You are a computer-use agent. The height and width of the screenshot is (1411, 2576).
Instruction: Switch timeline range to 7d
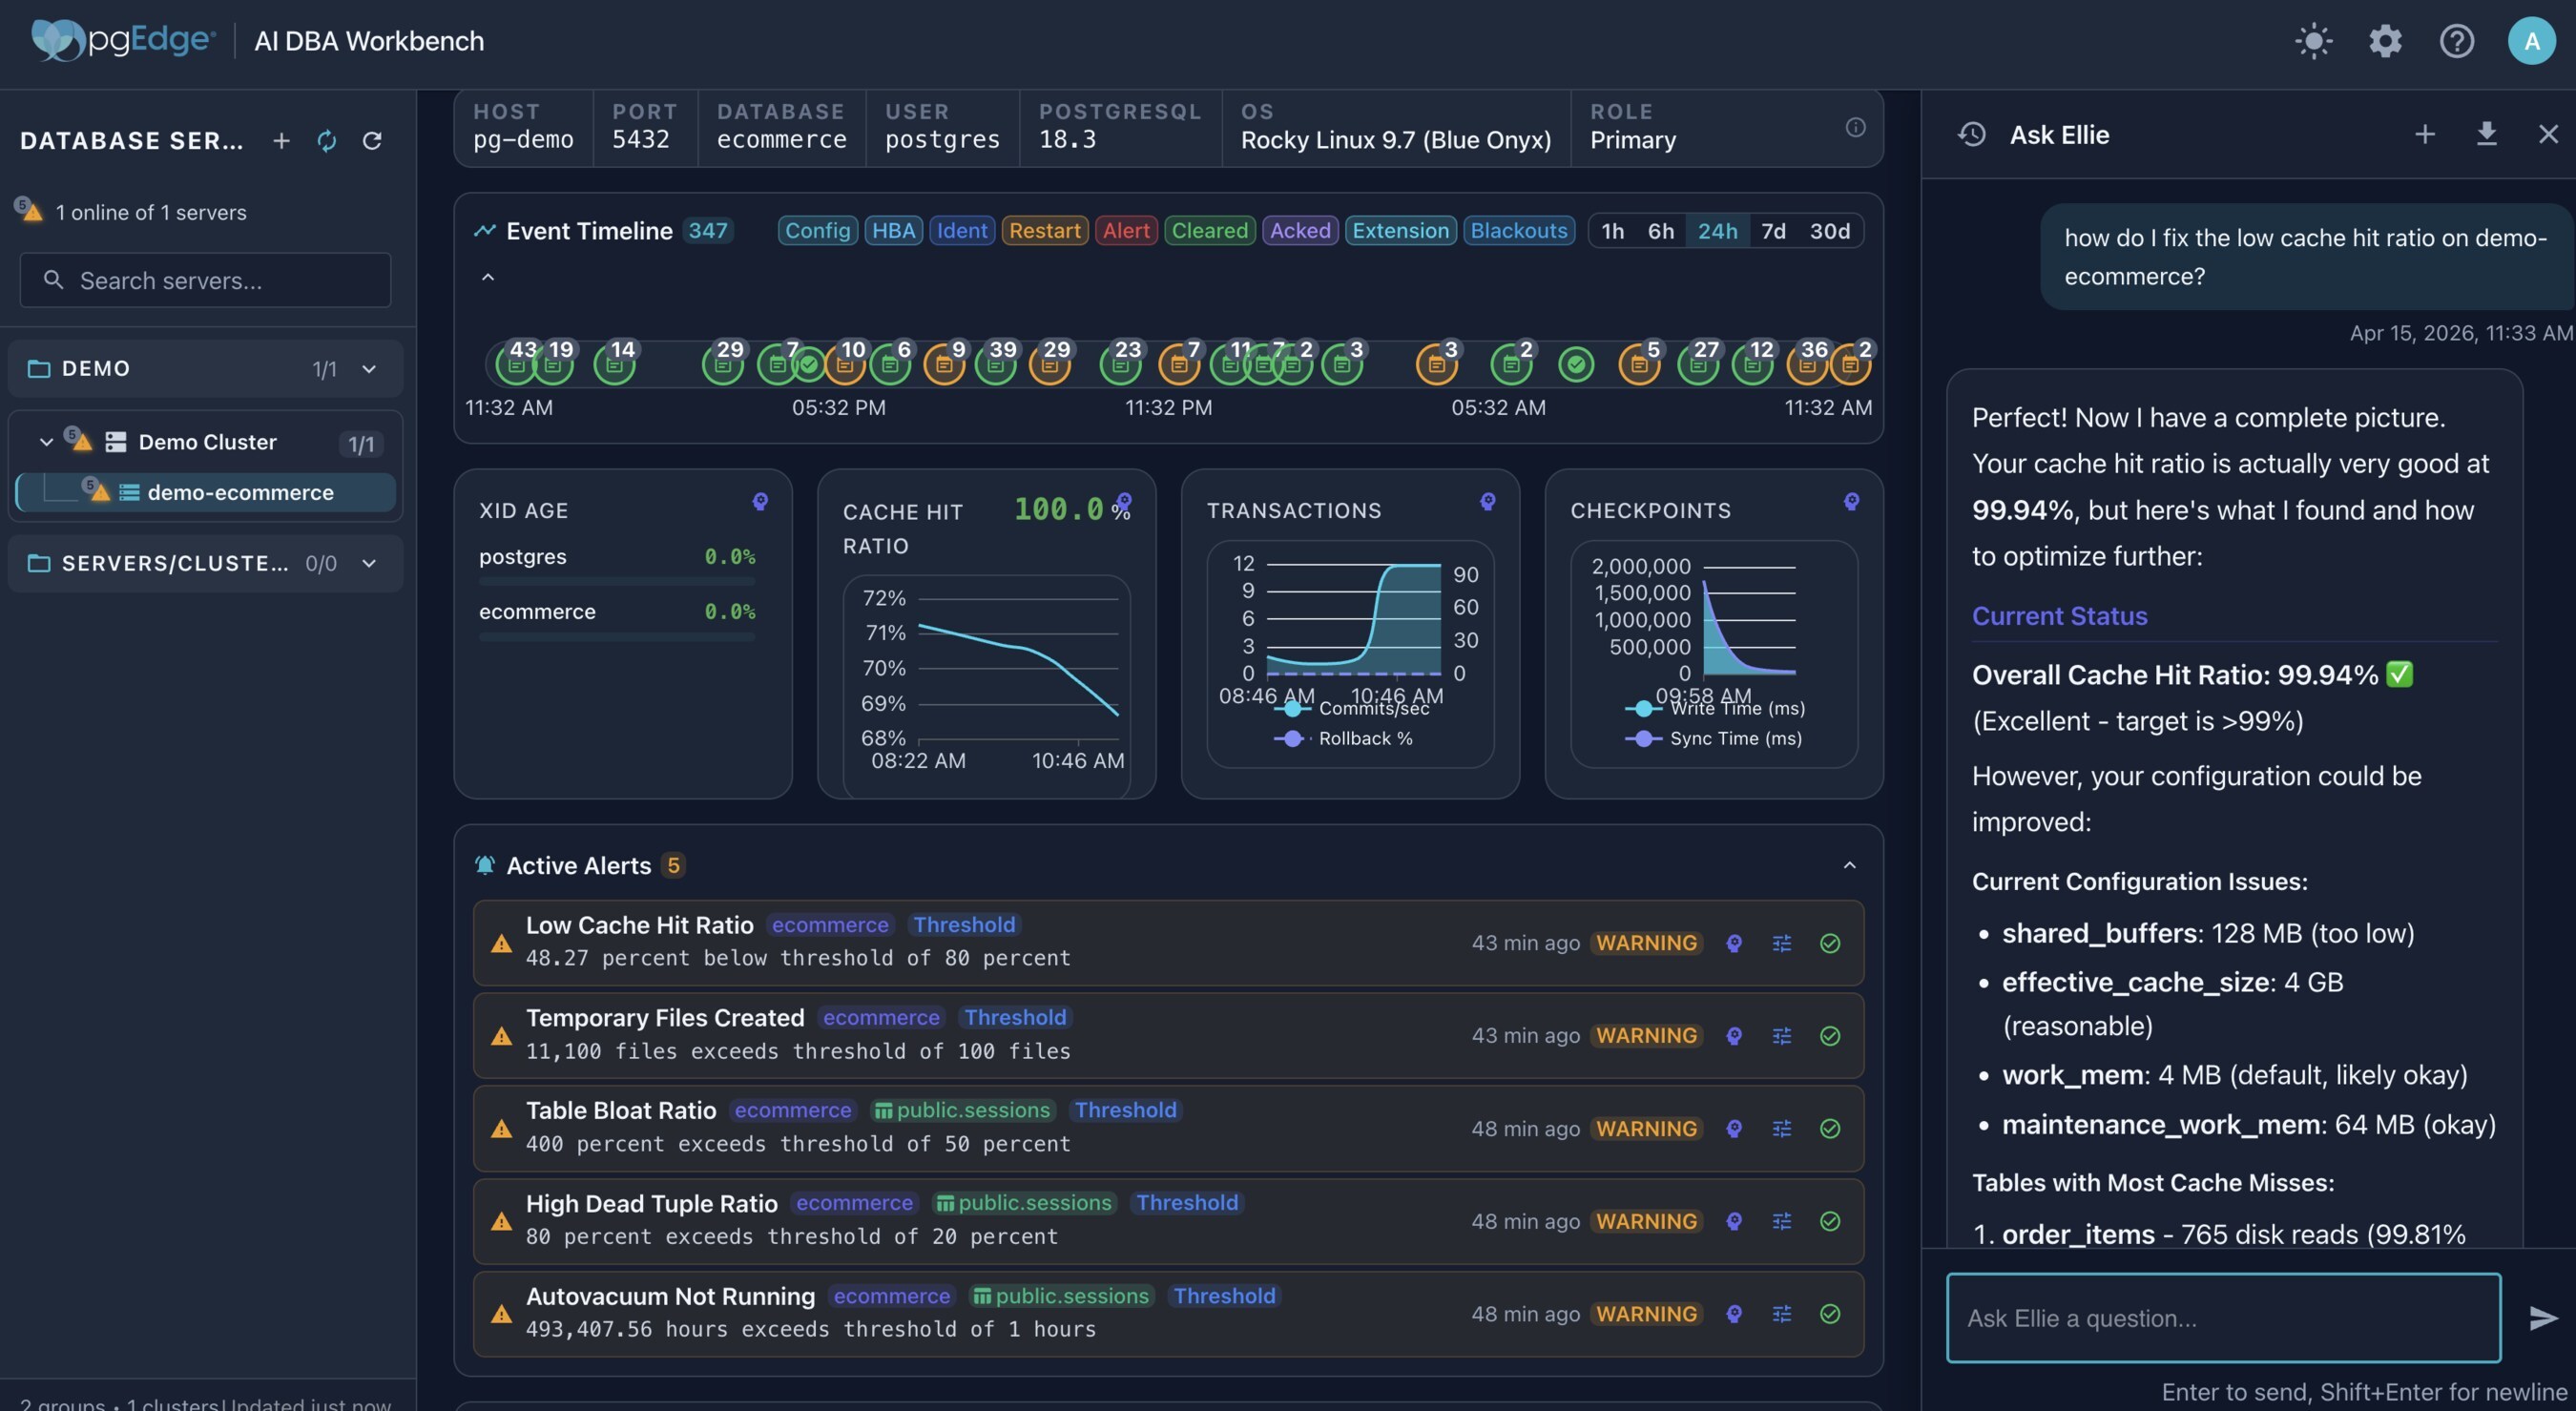tap(1773, 231)
